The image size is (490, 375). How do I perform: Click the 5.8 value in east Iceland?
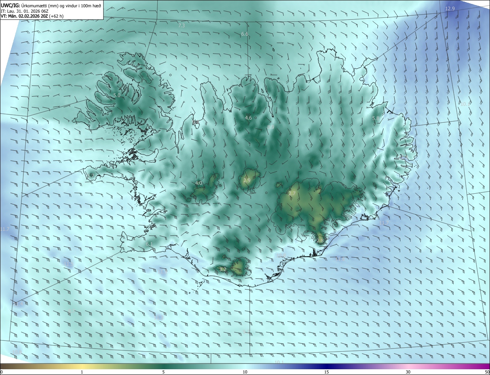click(376, 118)
